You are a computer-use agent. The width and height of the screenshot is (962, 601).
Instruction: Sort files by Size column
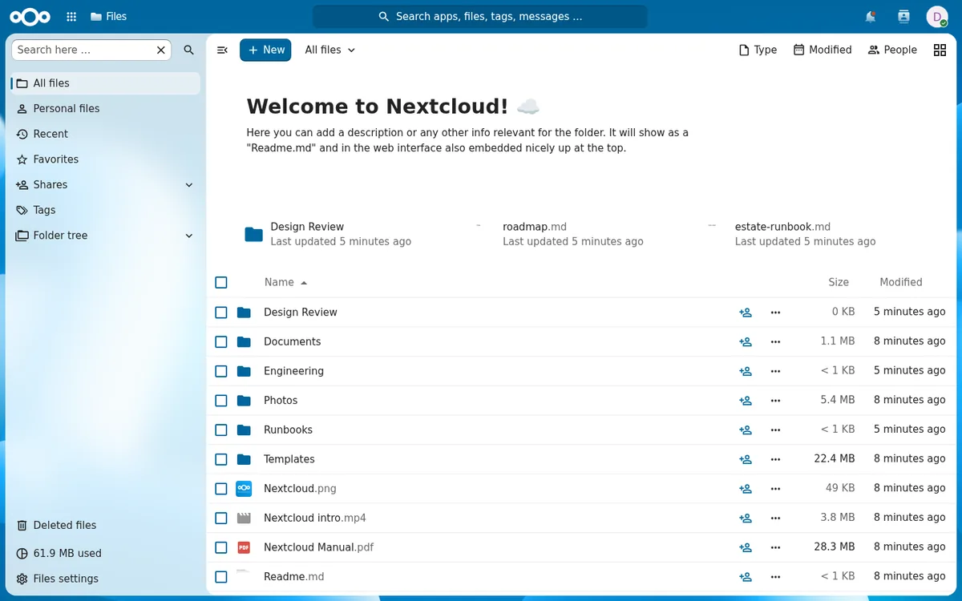(839, 282)
